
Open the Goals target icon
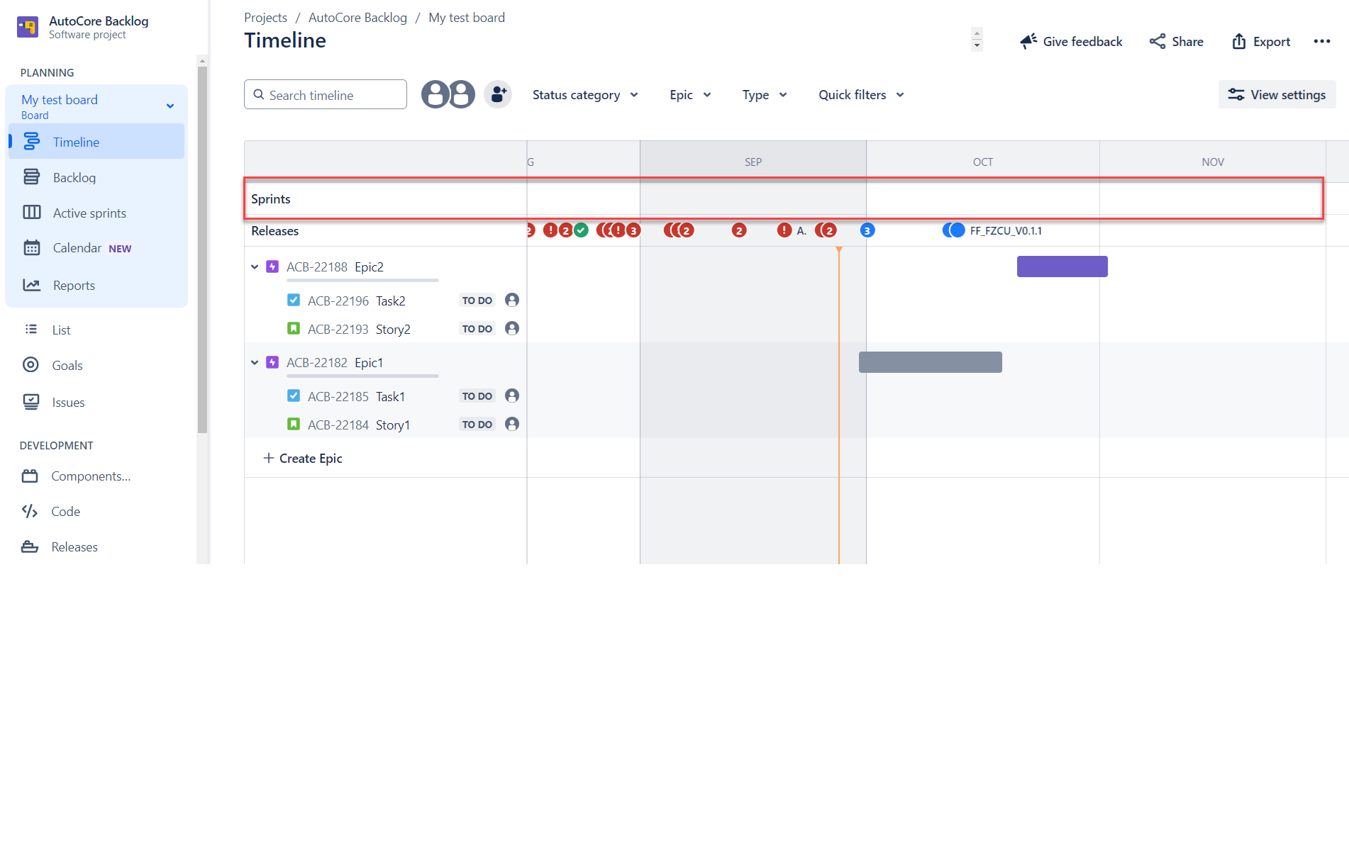coord(30,365)
